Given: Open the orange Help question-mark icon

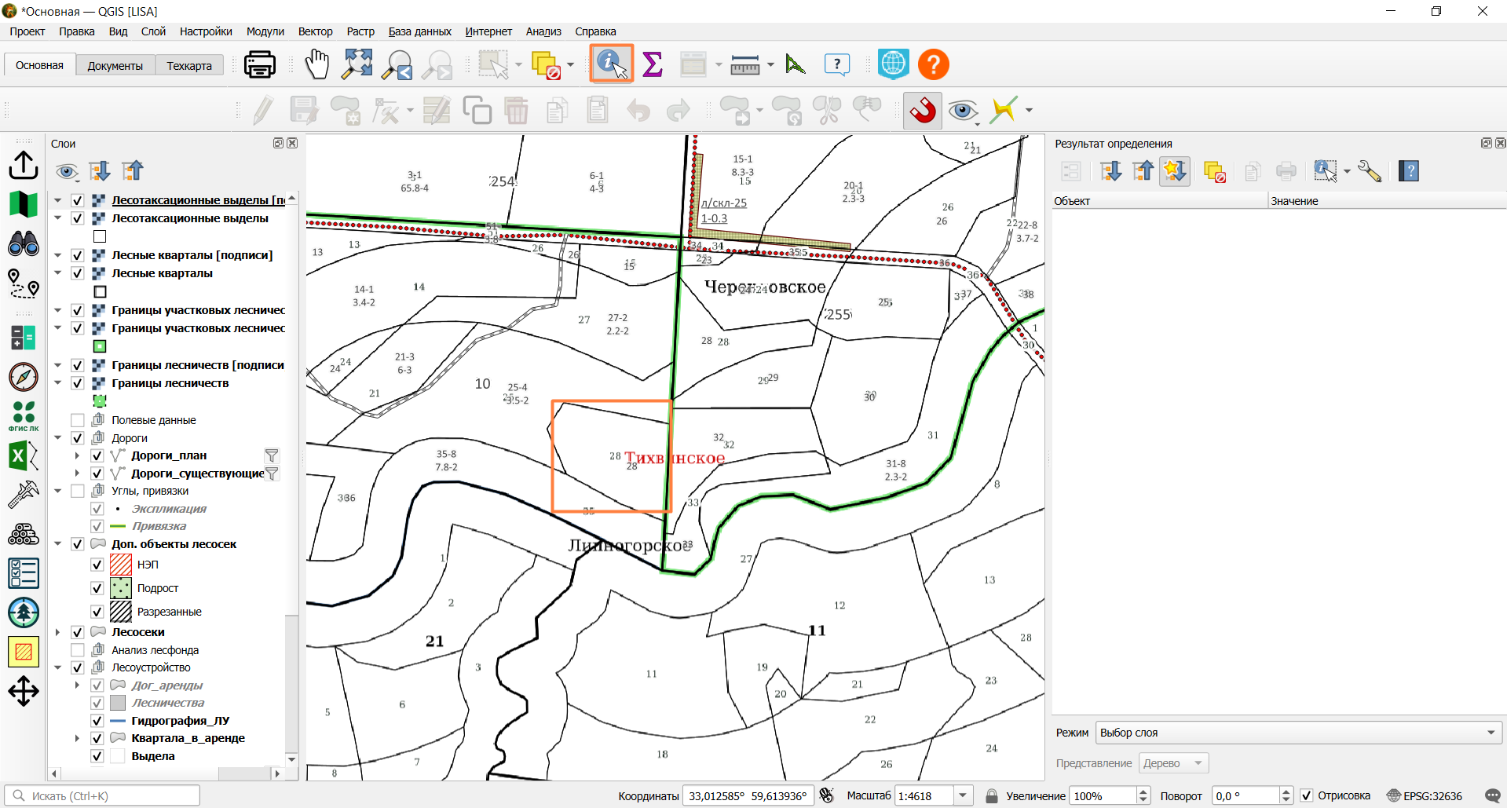Looking at the screenshot, I should (934, 64).
